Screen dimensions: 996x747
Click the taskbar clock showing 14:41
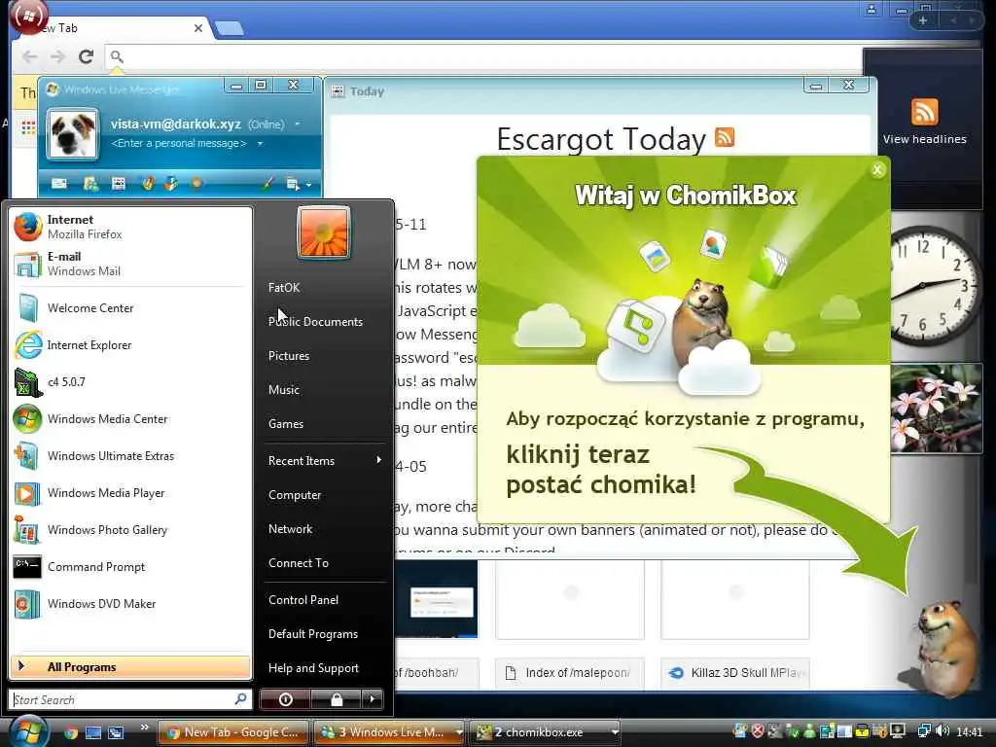pos(970,731)
